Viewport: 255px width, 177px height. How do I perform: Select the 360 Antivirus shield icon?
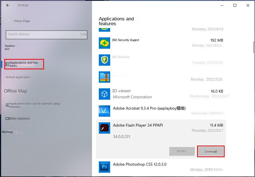pos(104,60)
